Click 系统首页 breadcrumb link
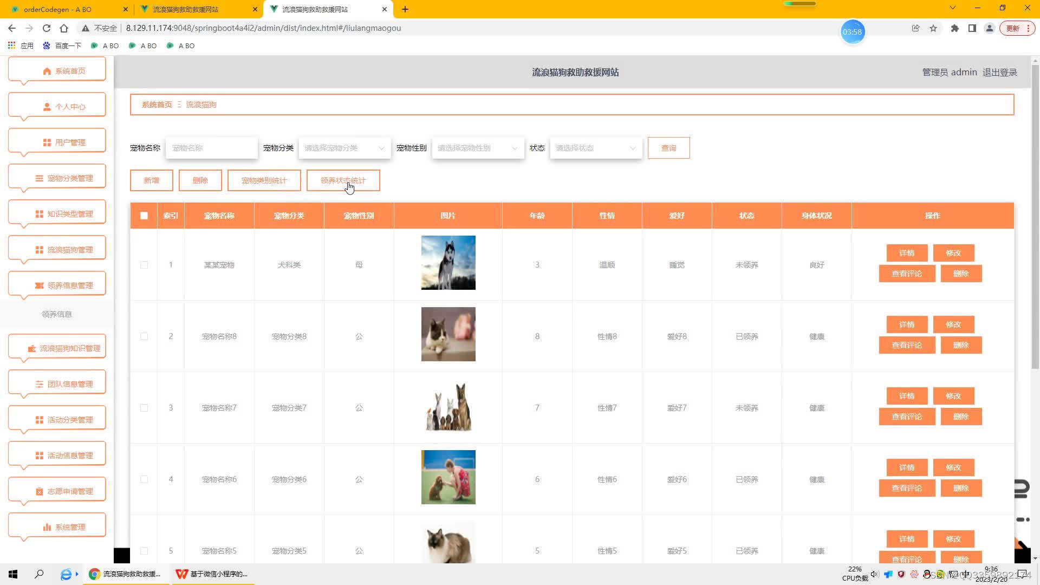The image size is (1040, 585). click(157, 105)
